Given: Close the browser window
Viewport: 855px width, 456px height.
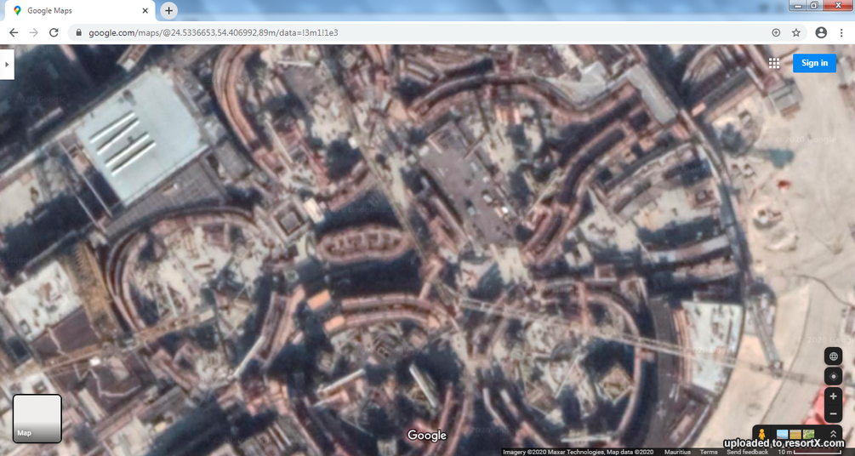Looking at the screenshot, I should coord(837,5).
